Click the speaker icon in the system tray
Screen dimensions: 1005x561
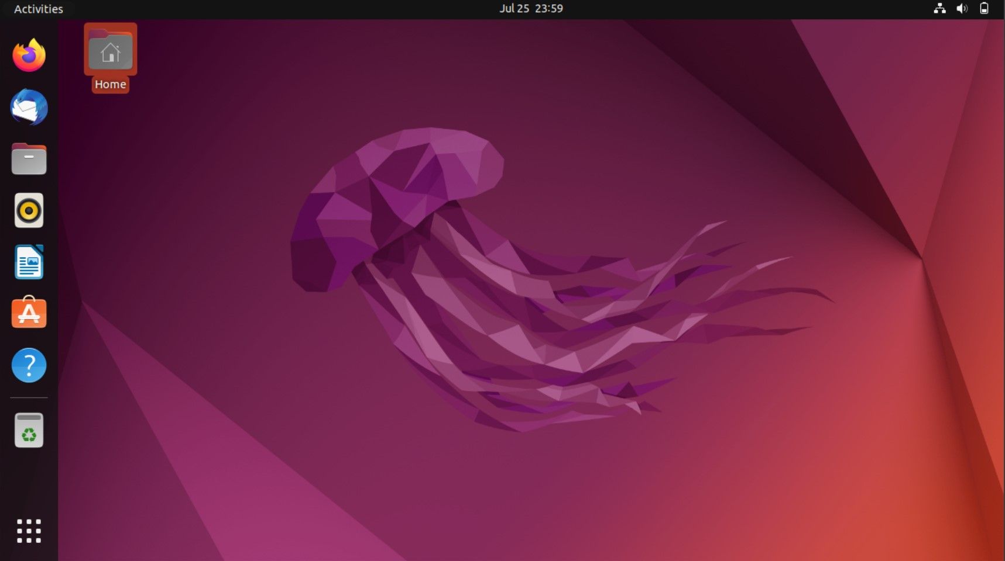pyautogui.click(x=962, y=8)
